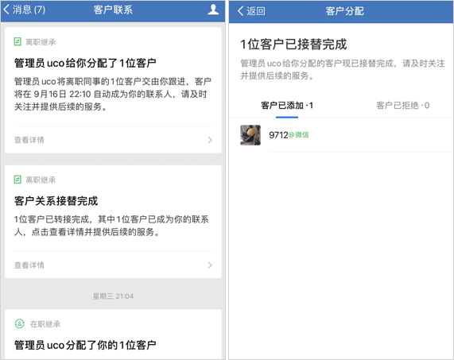
Task: Click the 客户分配 page title
Action: [344, 11]
